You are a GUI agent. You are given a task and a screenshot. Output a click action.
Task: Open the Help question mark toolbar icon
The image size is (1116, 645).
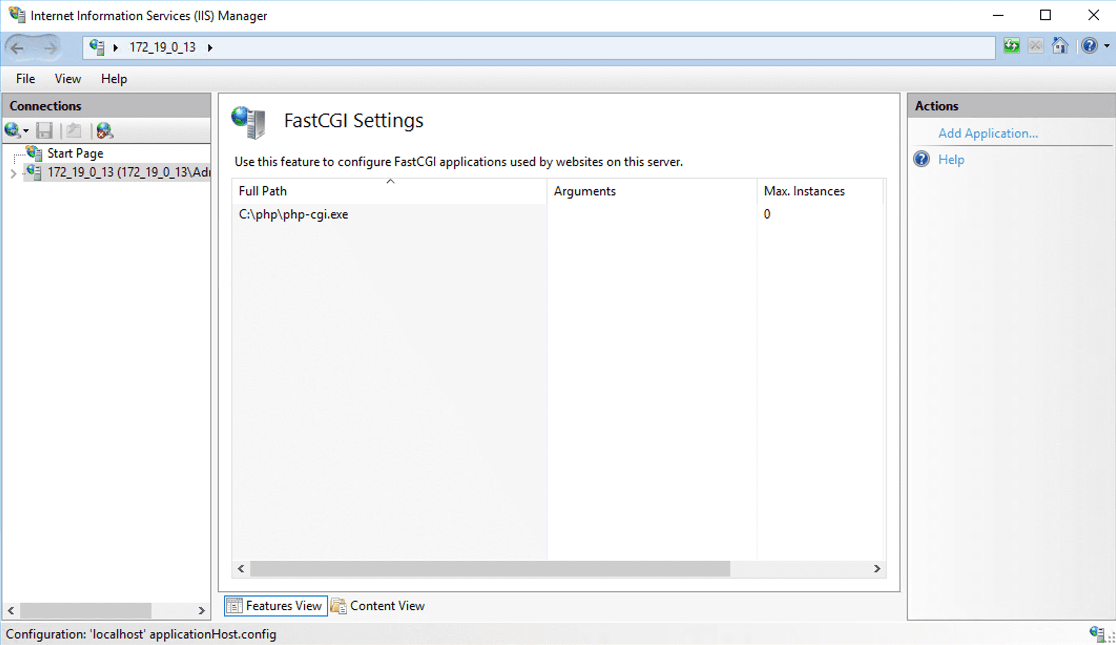(x=1089, y=46)
